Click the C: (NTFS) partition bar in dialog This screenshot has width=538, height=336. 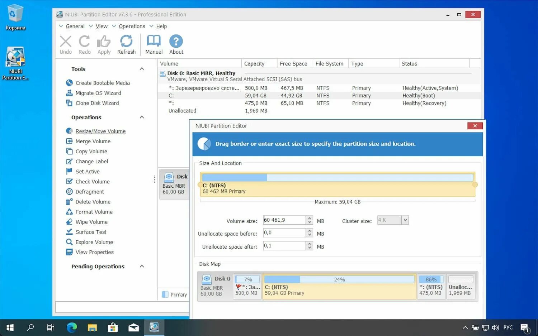338,184
